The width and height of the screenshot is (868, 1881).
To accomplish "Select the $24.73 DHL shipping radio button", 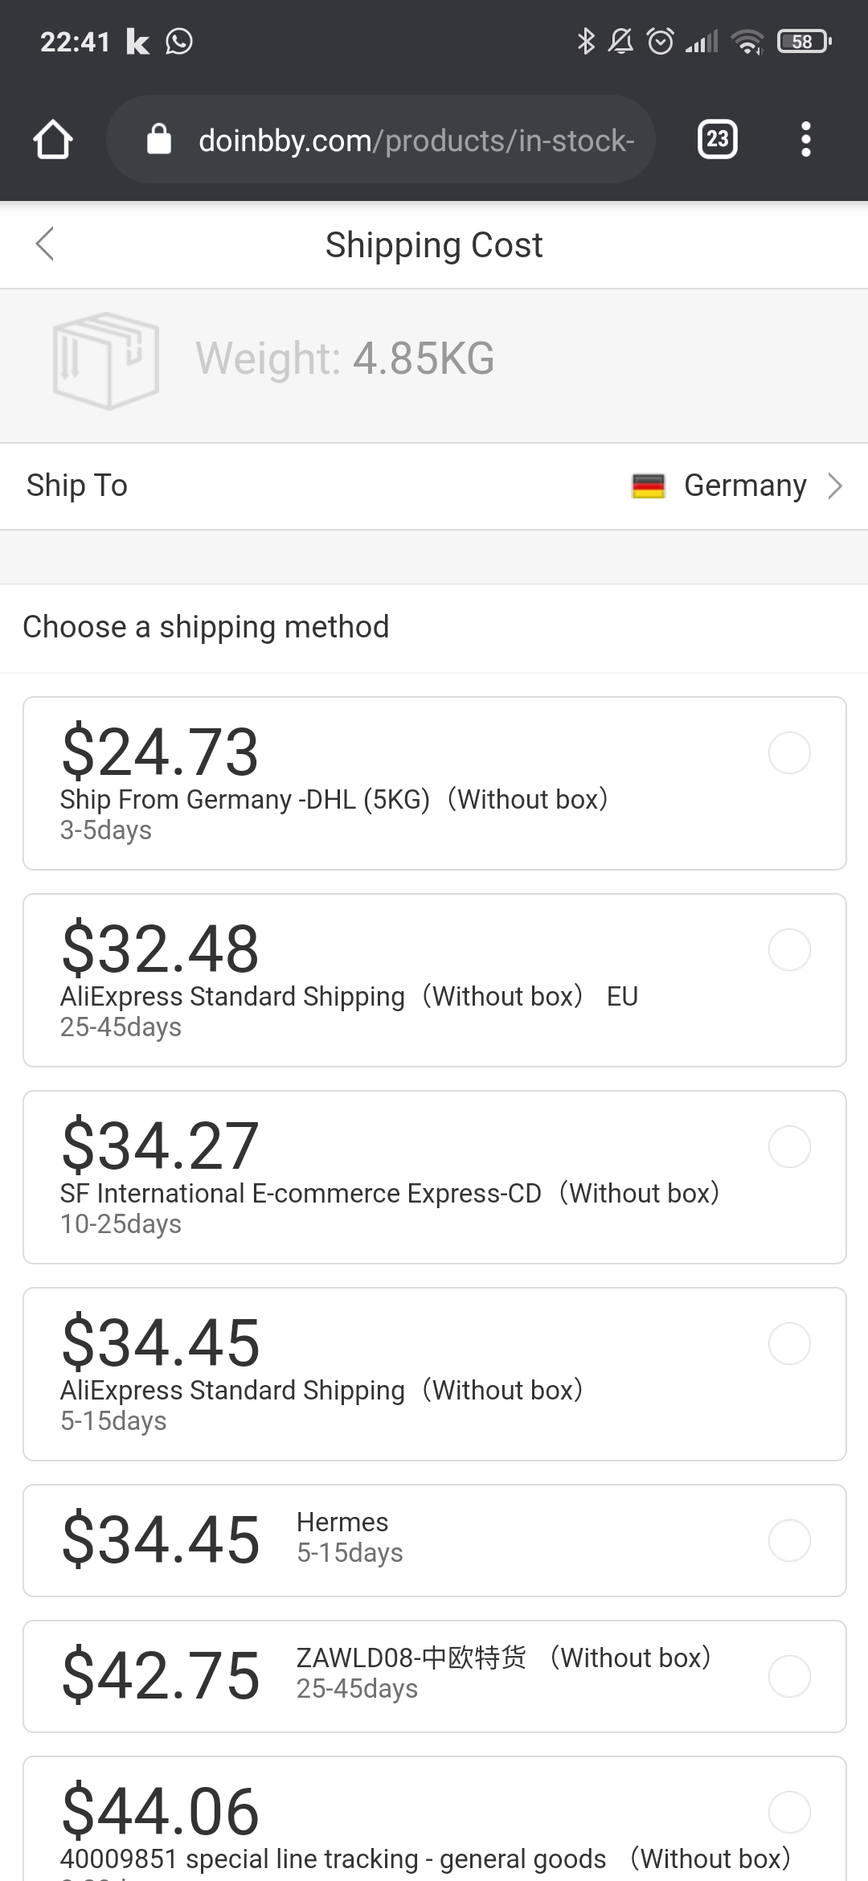I will [x=789, y=753].
